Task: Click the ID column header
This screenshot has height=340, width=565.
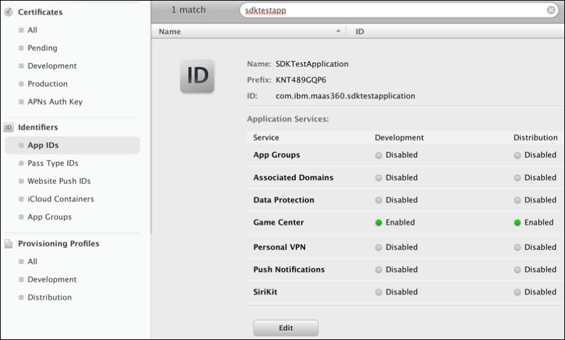Action: tap(455, 31)
